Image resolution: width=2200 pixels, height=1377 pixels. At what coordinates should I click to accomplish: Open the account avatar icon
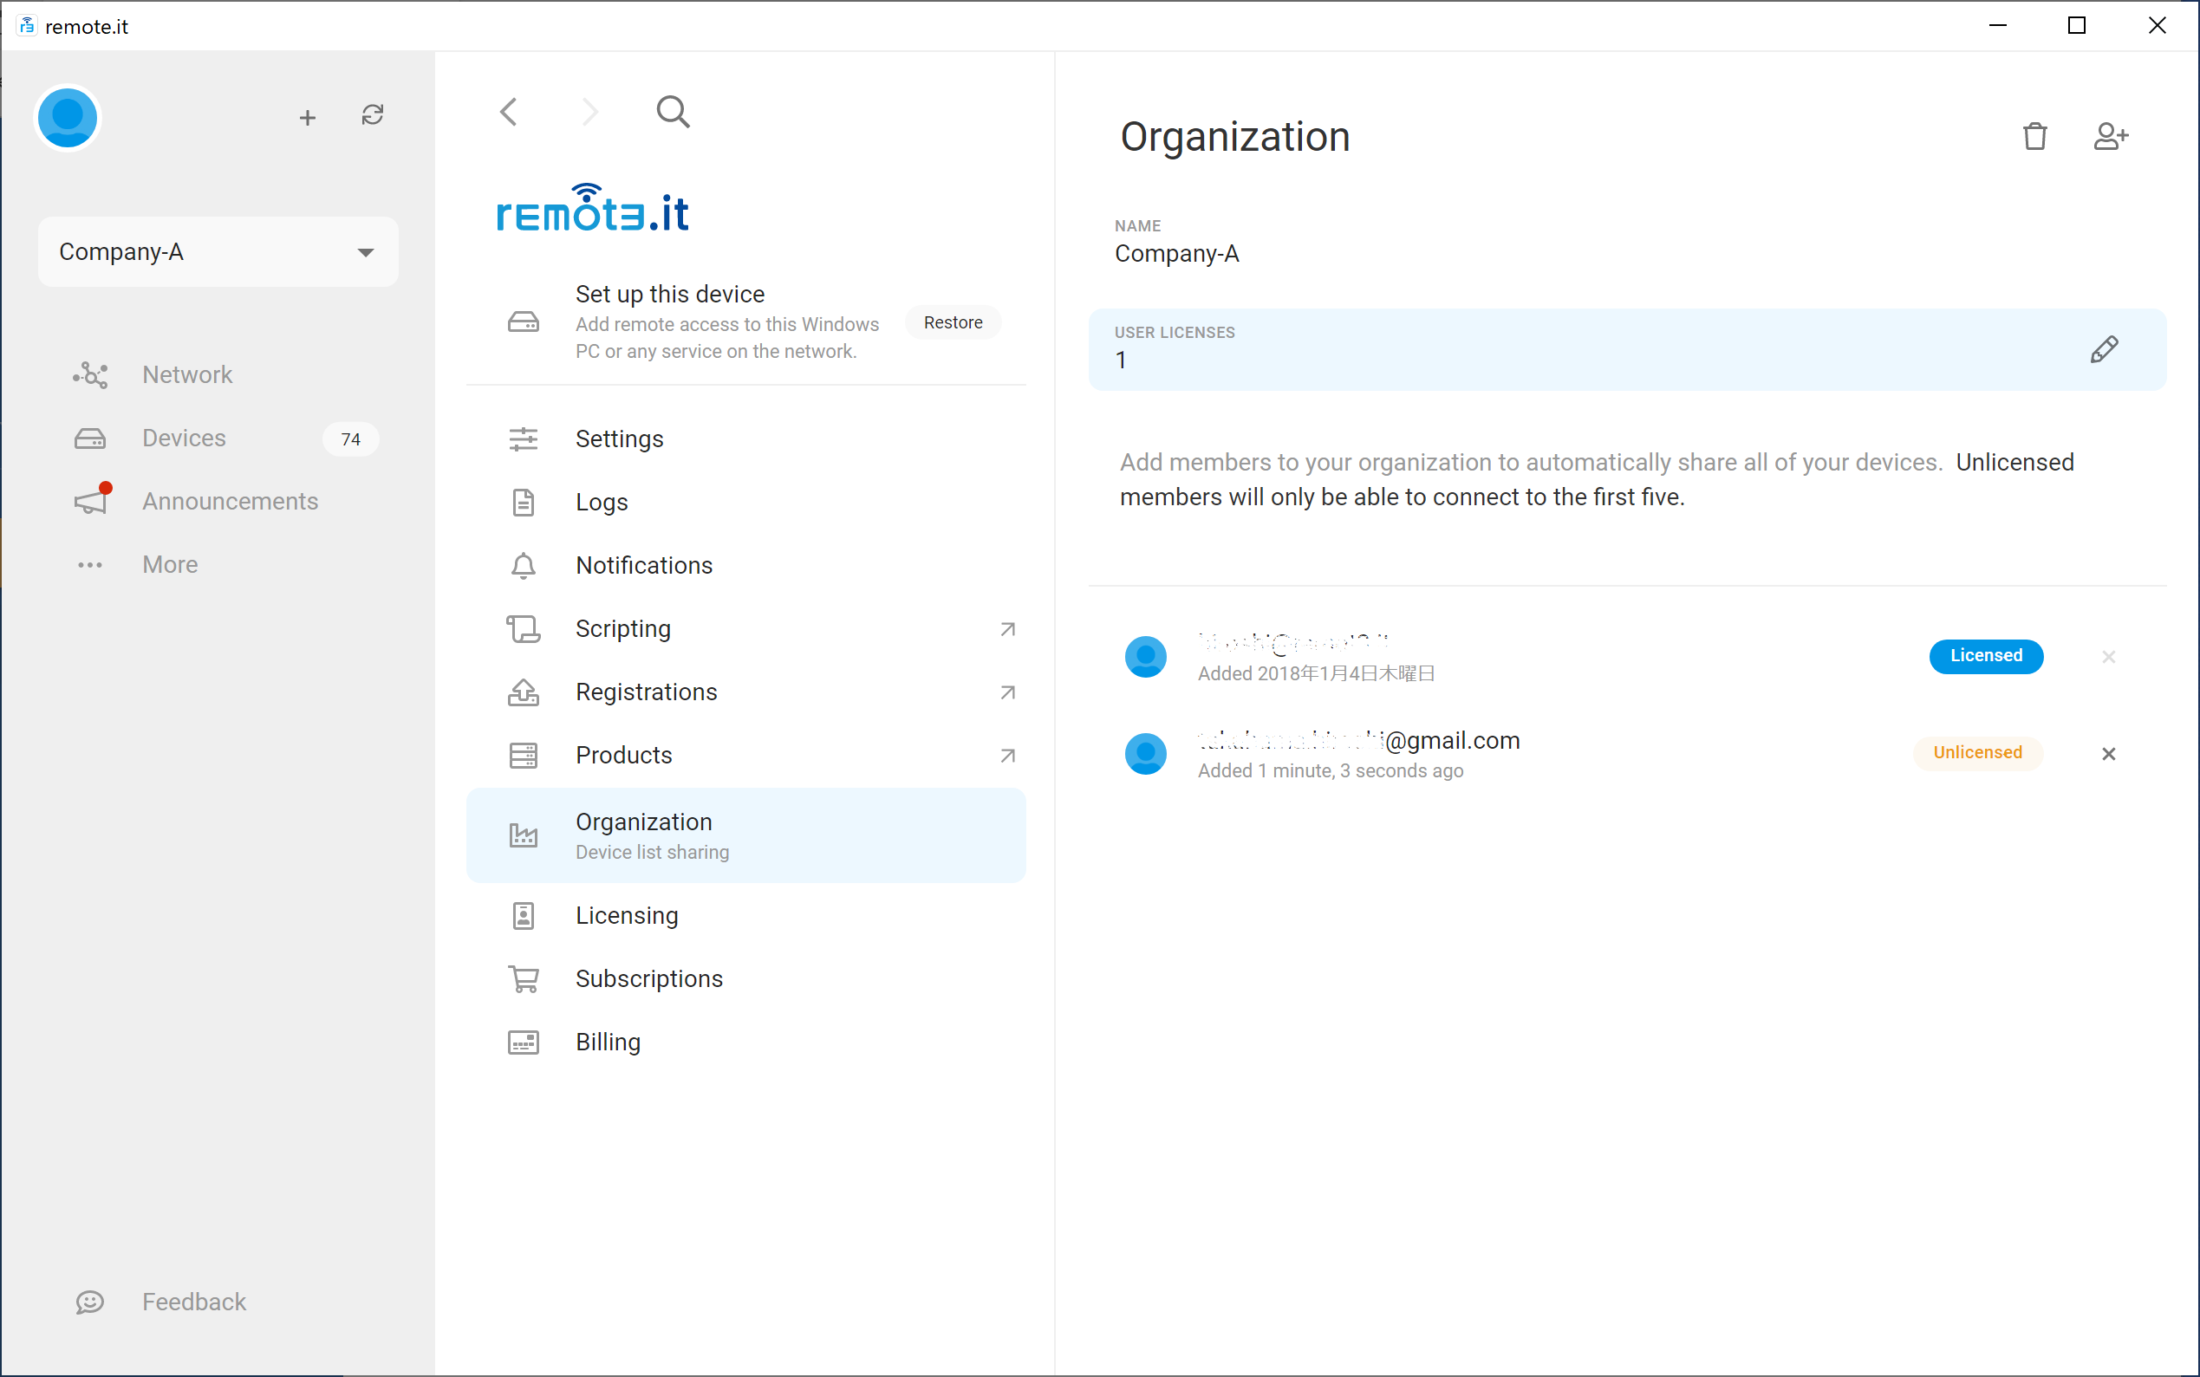click(x=68, y=118)
